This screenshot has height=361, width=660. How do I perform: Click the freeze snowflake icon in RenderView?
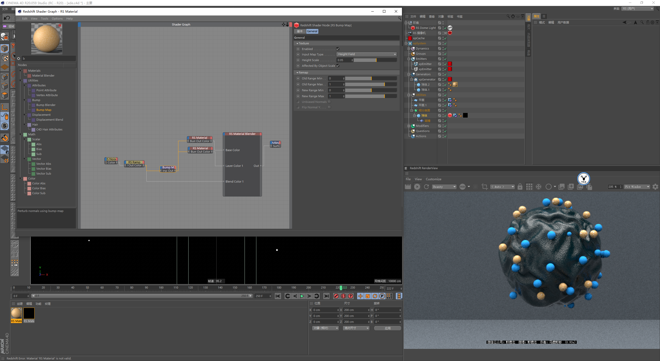[539, 187]
